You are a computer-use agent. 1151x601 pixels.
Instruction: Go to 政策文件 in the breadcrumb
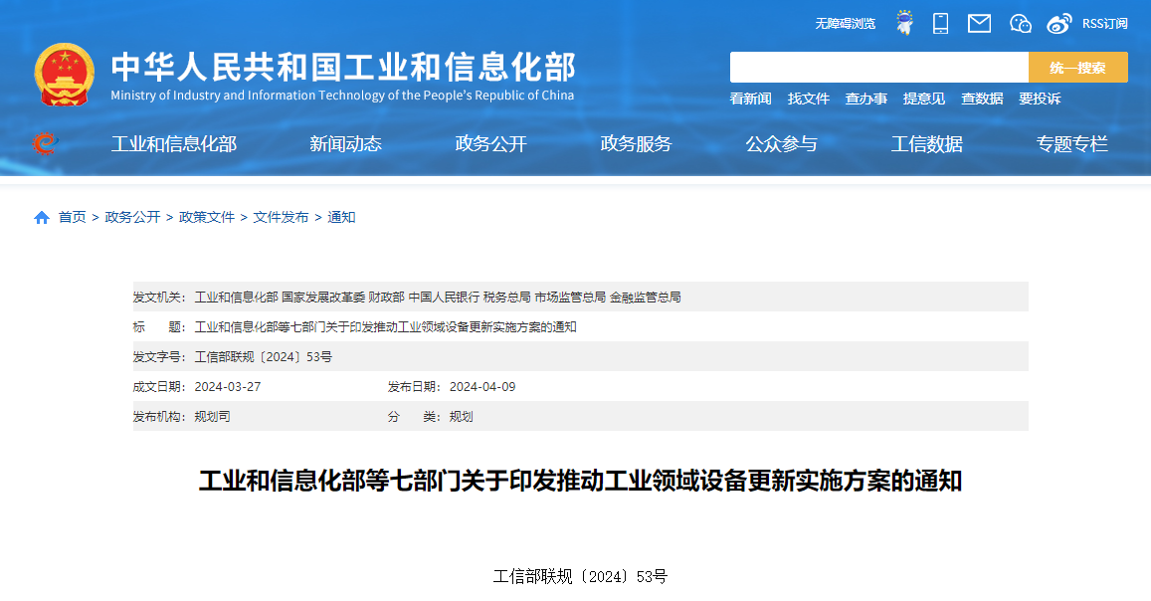point(206,217)
